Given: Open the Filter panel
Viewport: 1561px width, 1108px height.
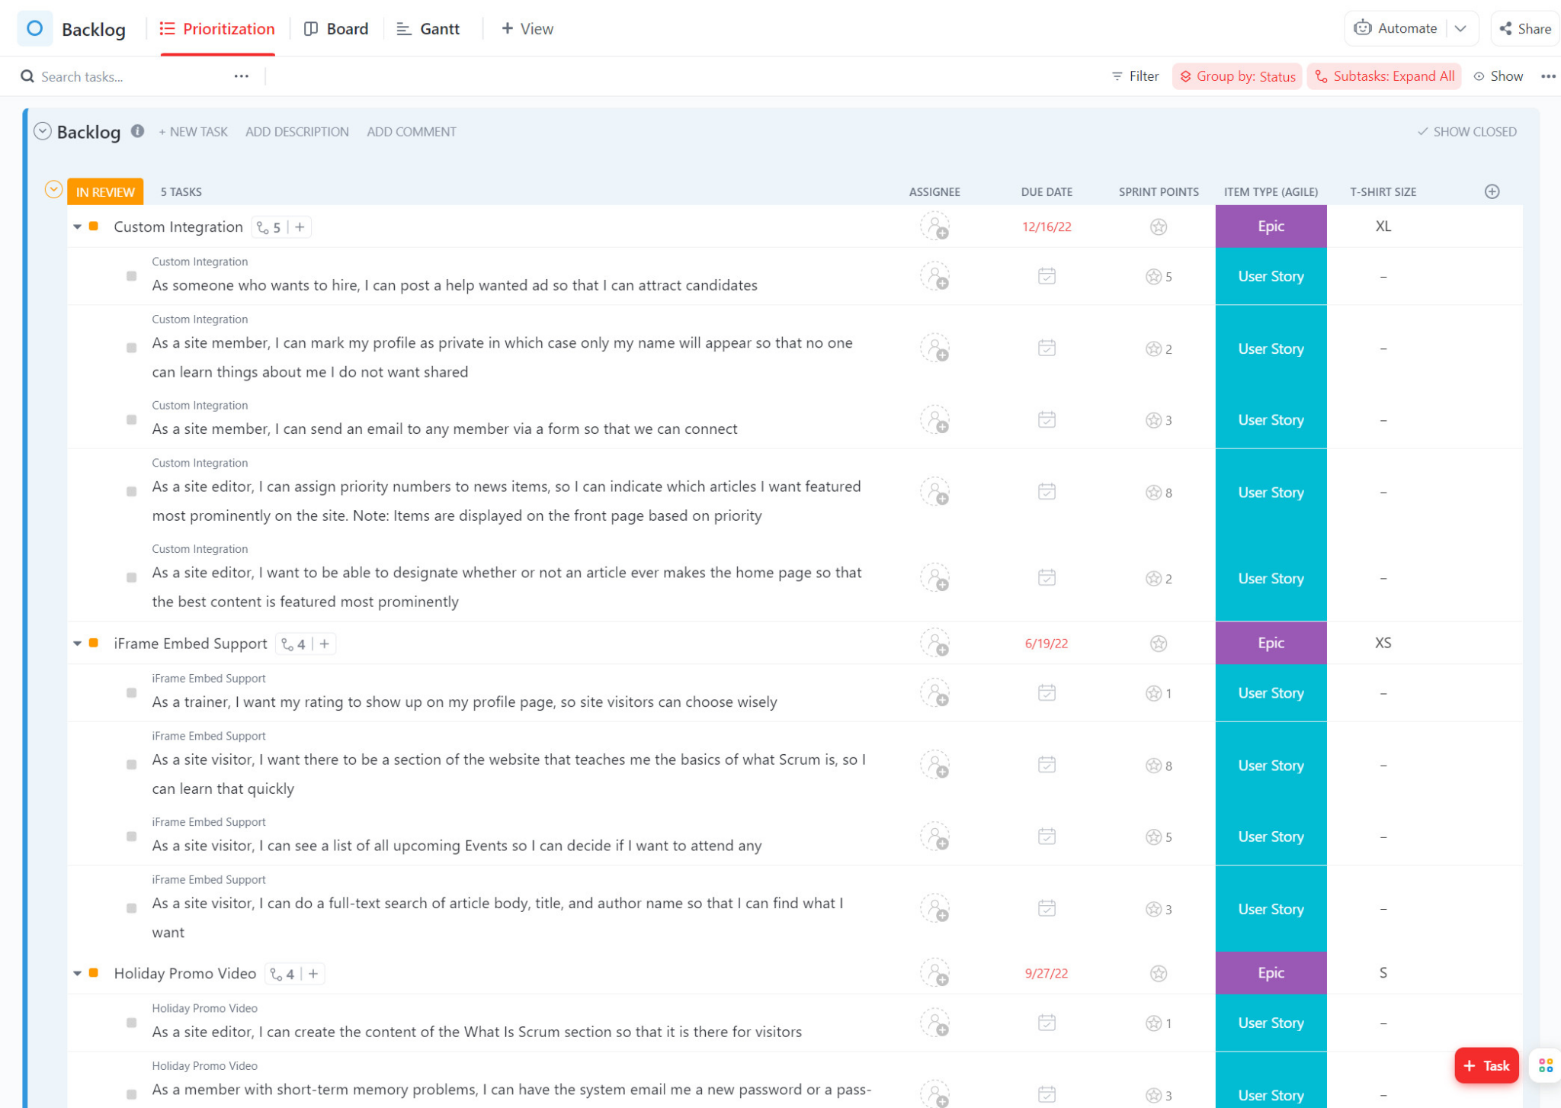Looking at the screenshot, I should pyautogui.click(x=1134, y=75).
